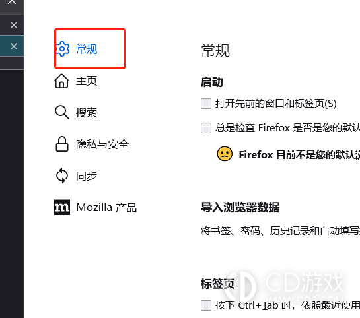
Task: Click the sad face default browser icon
Action: tap(225, 154)
